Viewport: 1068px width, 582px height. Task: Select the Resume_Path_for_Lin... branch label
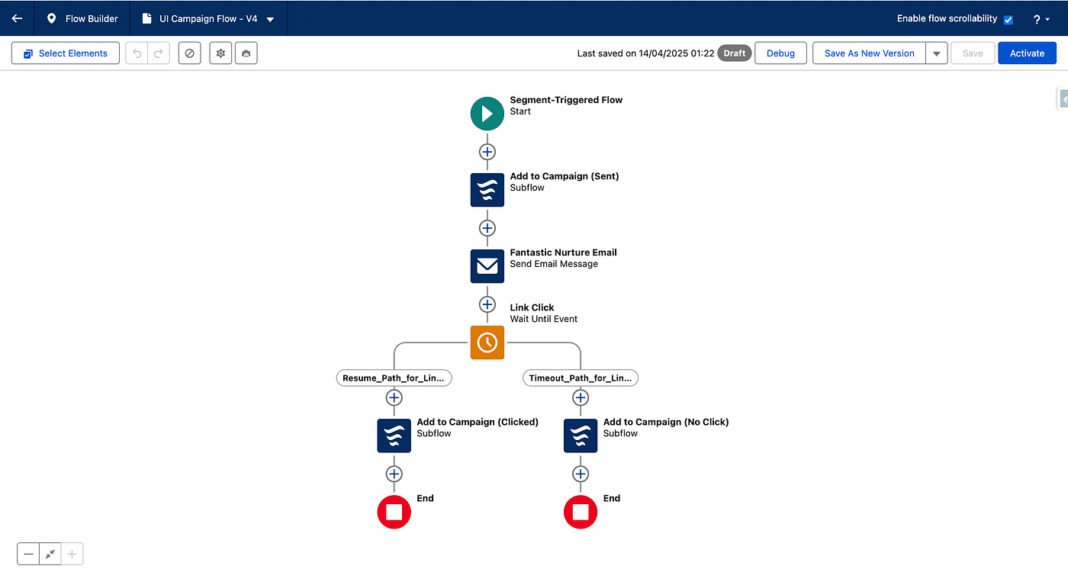point(394,378)
